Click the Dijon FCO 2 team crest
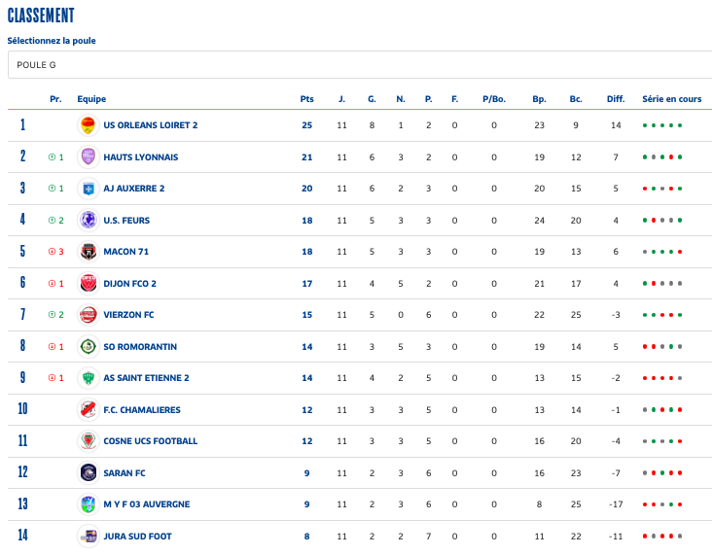 [88, 283]
